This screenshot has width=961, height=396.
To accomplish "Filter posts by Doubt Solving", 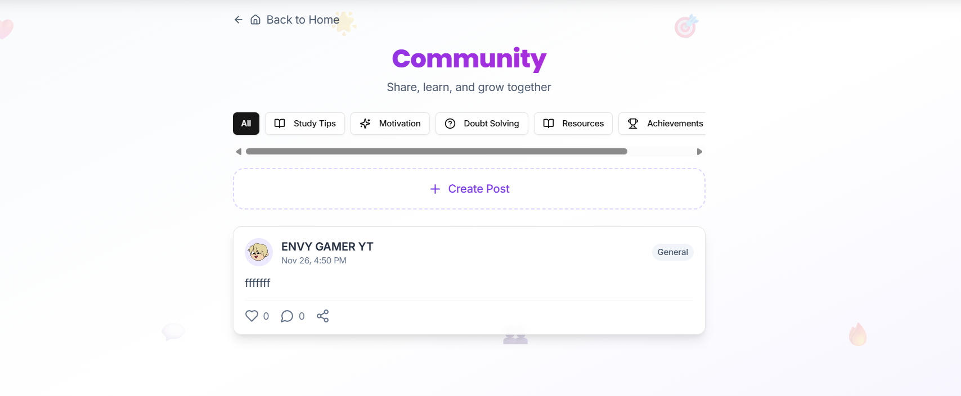I will (482, 124).
